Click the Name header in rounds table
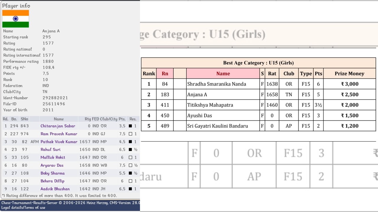This screenshot has height=212, width=378. tap(59, 119)
